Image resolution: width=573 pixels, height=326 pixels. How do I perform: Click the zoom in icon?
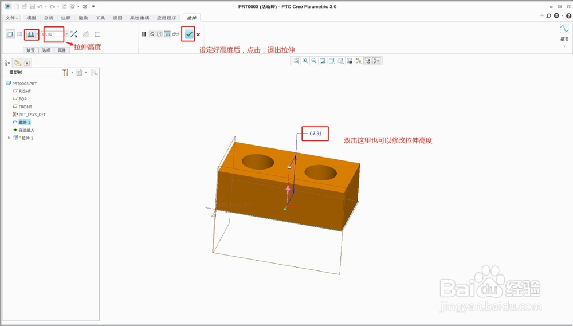(305, 61)
